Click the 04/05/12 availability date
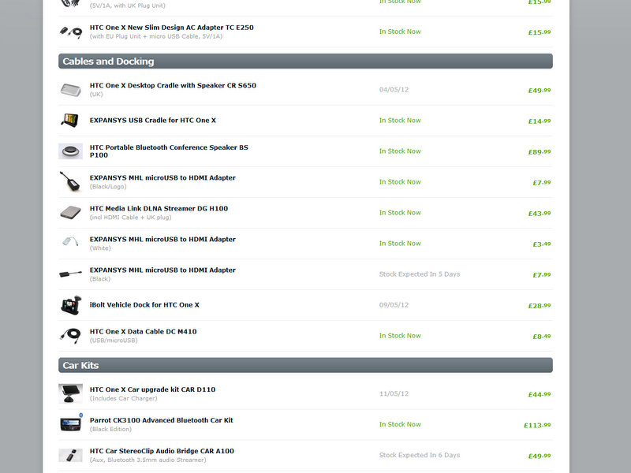The width and height of the screenshot is (631, 473). pos(394,90)
